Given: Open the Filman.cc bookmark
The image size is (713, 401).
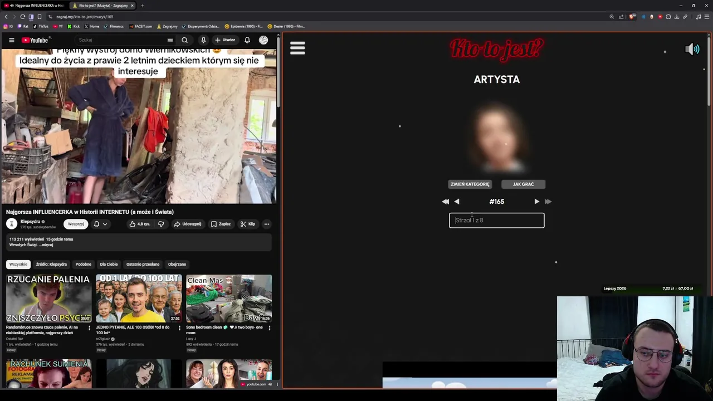Looking at the screenshot, I should (114, 26).
